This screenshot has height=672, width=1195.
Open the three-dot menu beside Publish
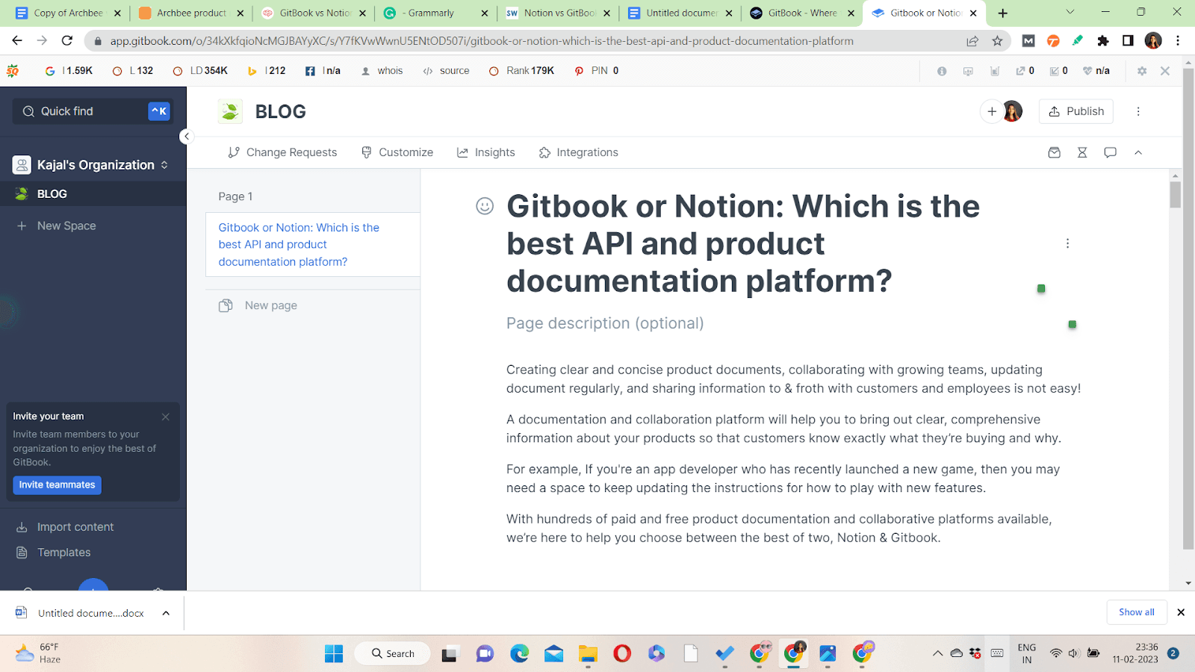click(1138, 111)
